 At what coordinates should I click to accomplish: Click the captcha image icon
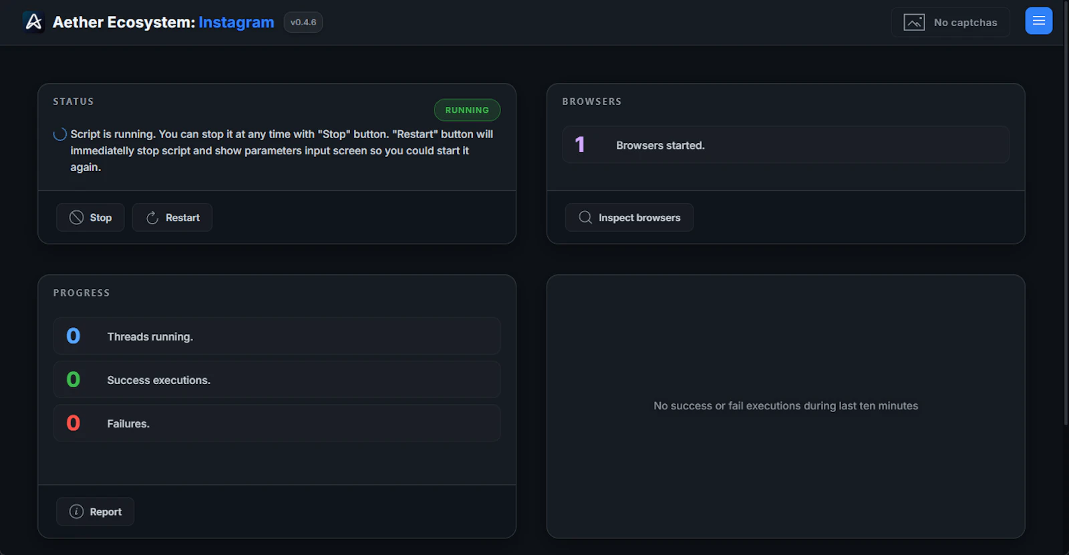click(x=914, y=22)
